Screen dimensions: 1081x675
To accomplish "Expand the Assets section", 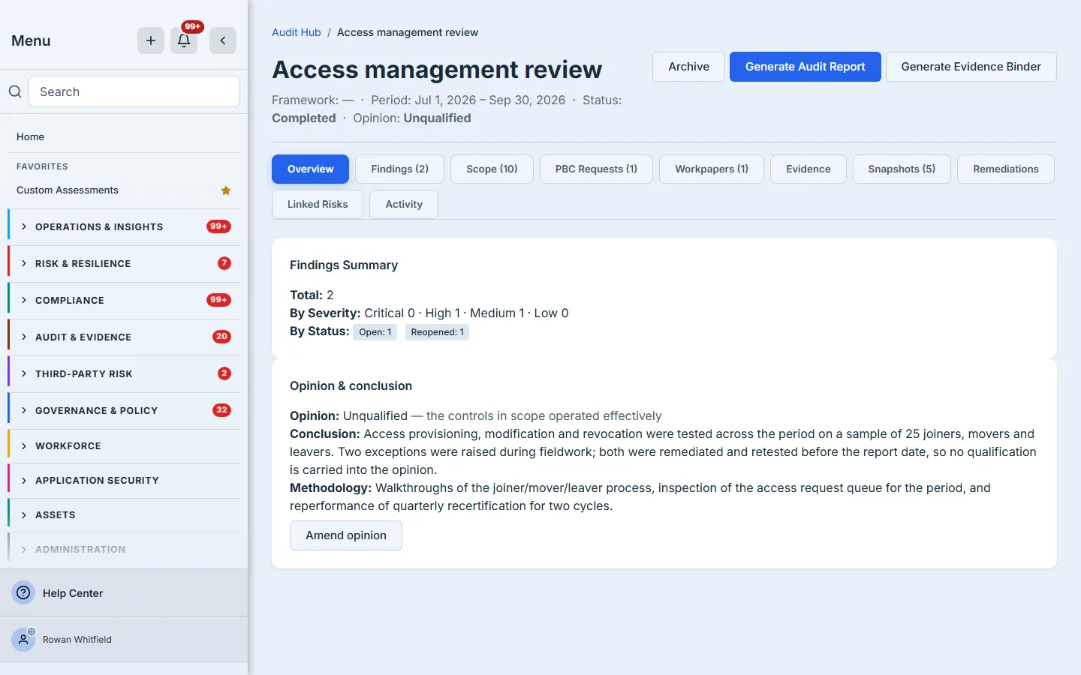I will (124, 514).
